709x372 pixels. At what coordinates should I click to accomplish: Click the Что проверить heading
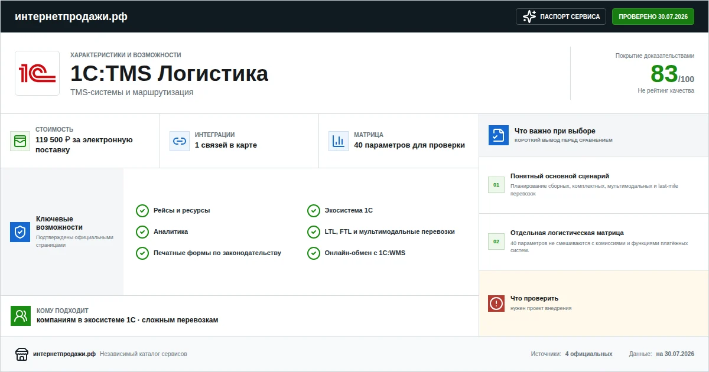click(x=534, y=298)
